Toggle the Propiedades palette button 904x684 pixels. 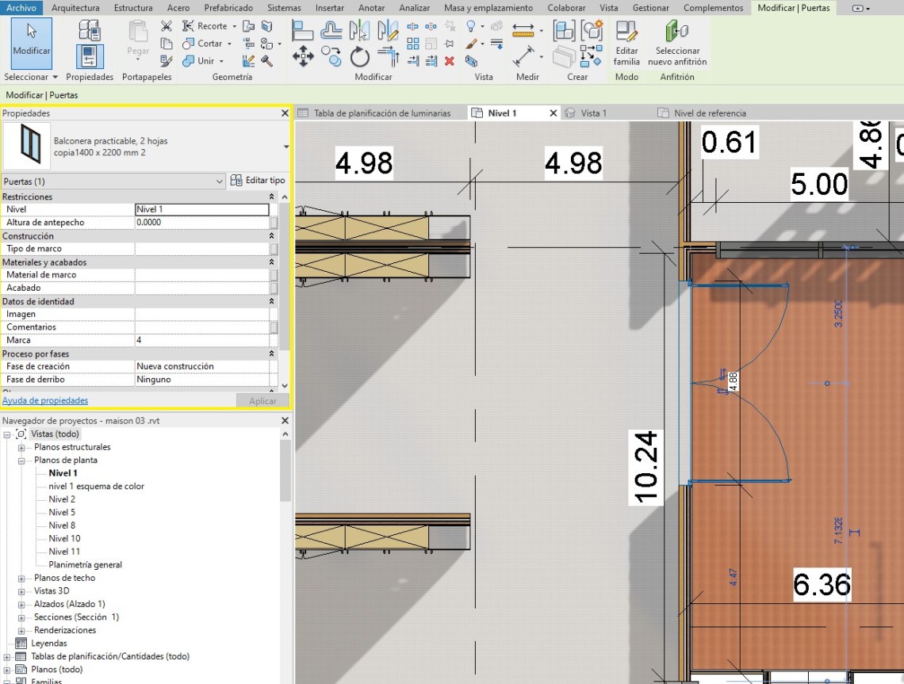pos(90,57)
